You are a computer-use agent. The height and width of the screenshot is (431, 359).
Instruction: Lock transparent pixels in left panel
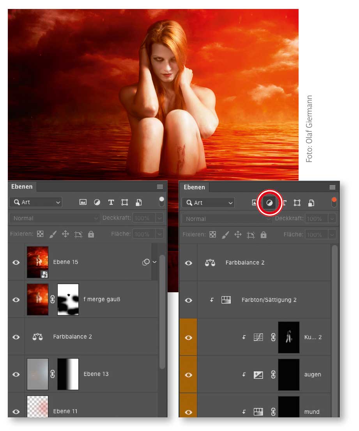tap(40, 234)
